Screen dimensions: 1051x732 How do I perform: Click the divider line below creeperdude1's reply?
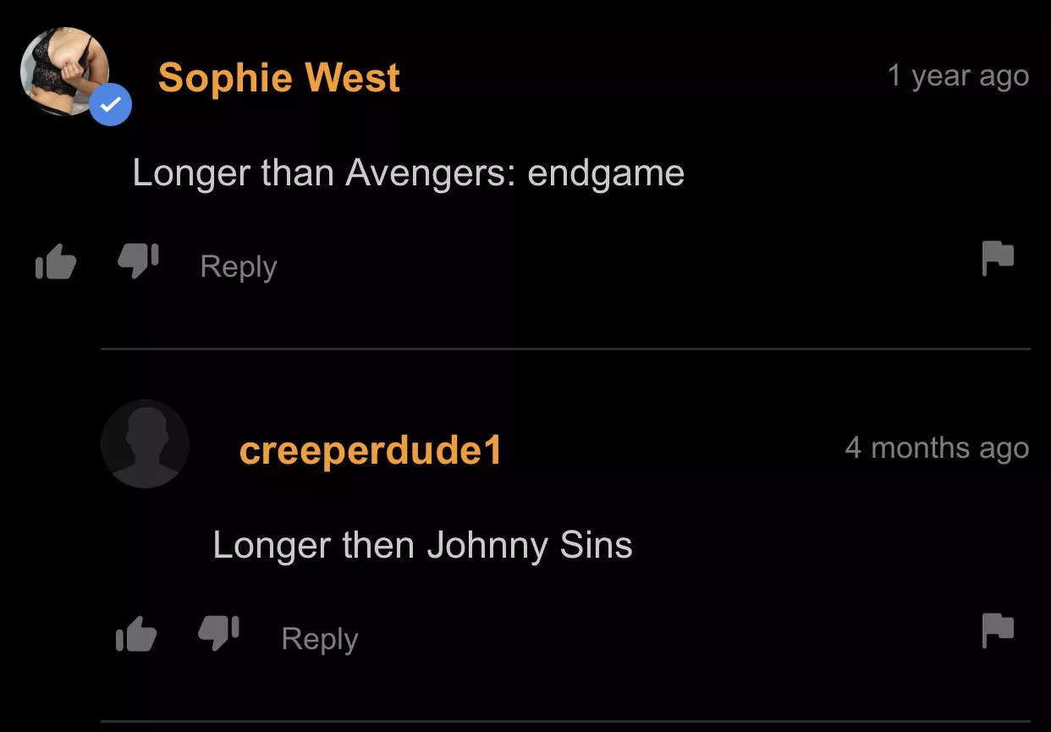(565, 721)
